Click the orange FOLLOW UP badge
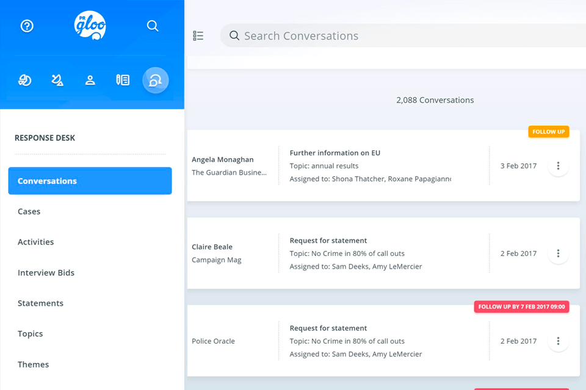Image resolution: width=586 pixels, height=390 pixels. [x=548, y=132]
